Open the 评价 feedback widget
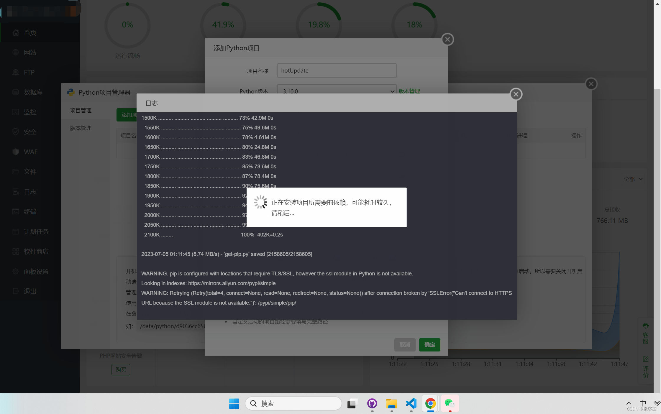661x414 pixels. 645,367
